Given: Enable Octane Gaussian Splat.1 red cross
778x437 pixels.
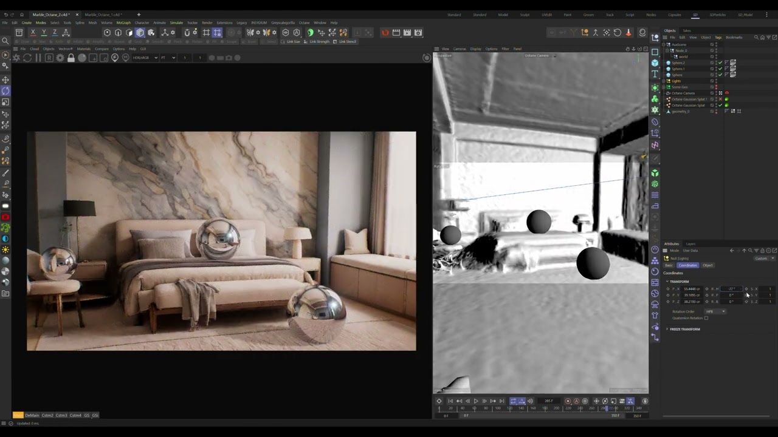Looking at the screenshot, I should pos(721,99).
